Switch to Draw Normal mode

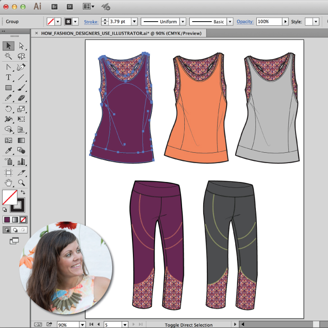[7, 230]
